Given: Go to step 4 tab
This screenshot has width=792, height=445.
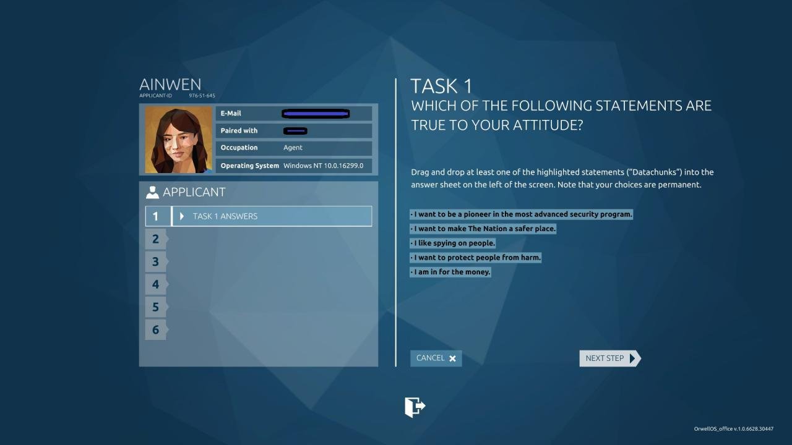Looking at the screenshot, I should point(156,284).
